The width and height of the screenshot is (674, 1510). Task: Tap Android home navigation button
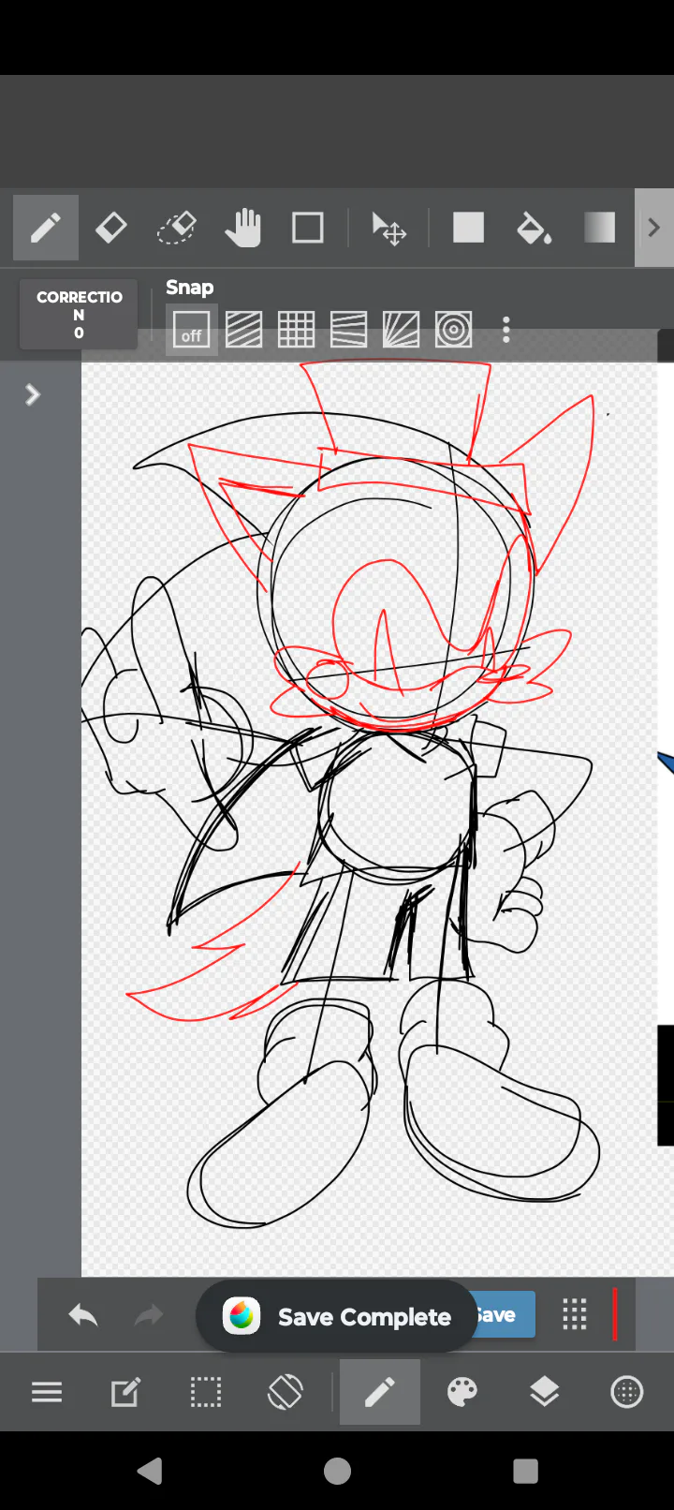337,1472
